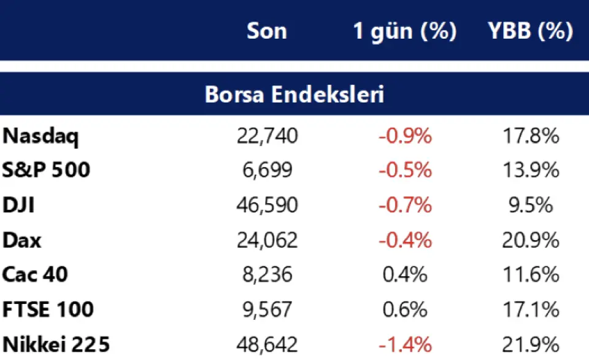Viewport: 589px width, 361px height.
Task: Select the Cac 40 index name
Action: (36, 274)
